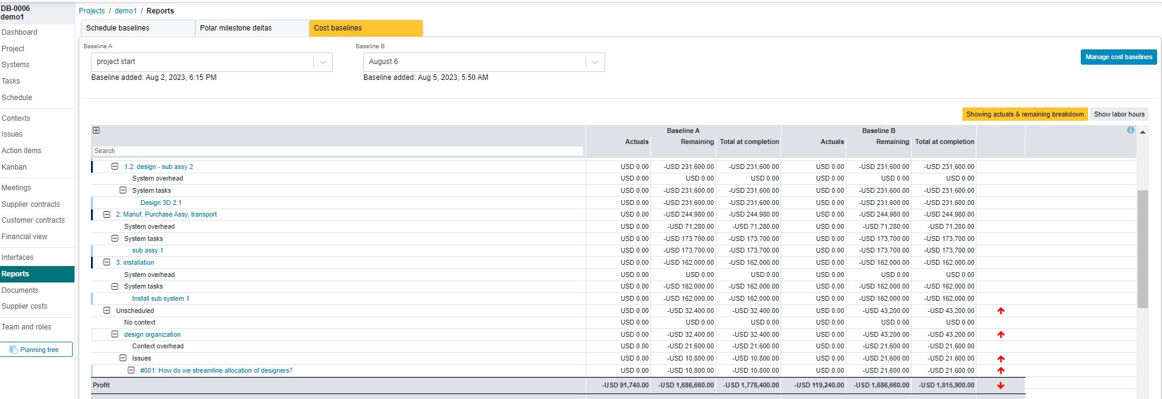Click red up arrow in design organization row
The image size is (1162, 399).
(x=1001, y=334)
